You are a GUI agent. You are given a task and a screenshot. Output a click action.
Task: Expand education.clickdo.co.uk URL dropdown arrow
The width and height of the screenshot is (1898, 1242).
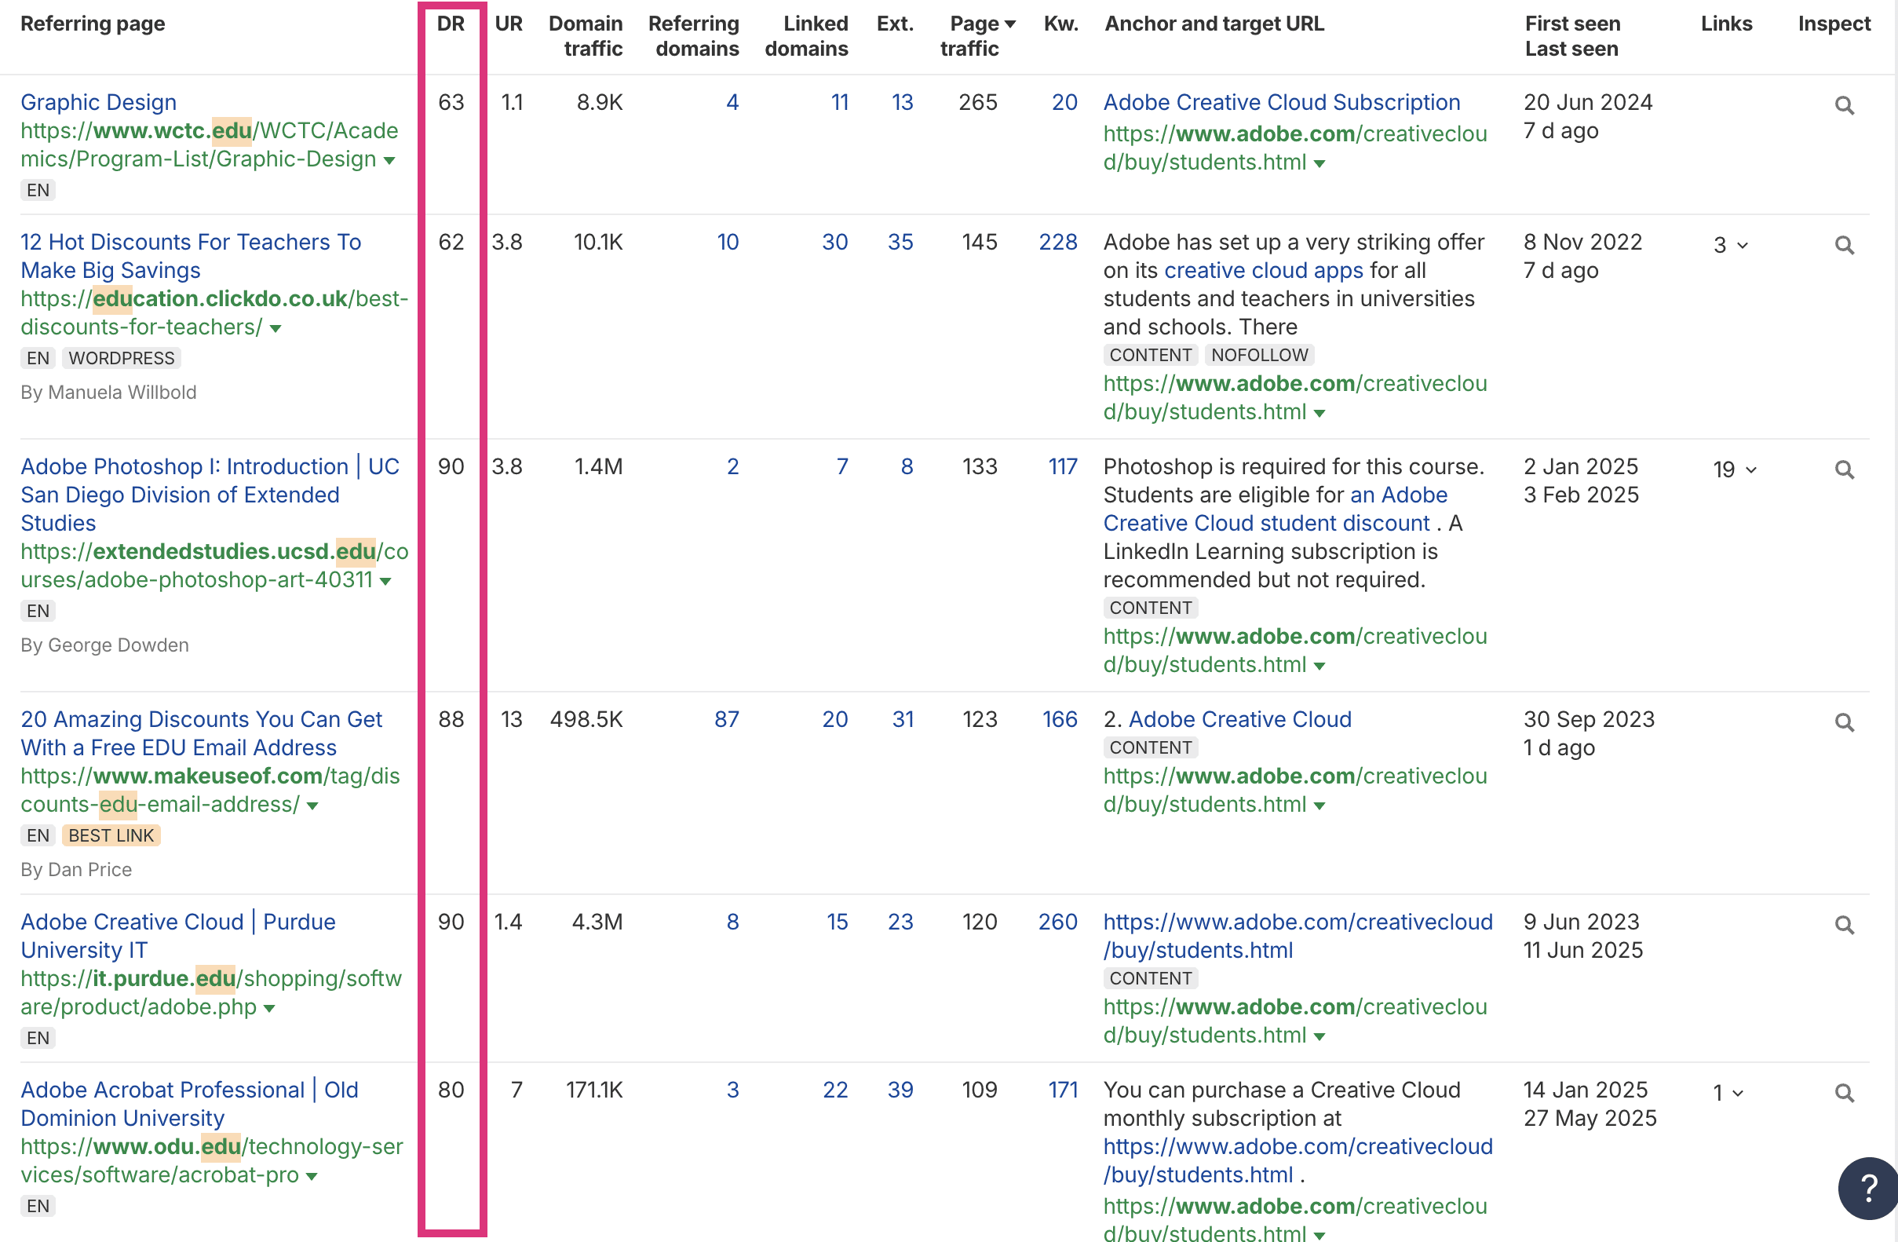276,329
